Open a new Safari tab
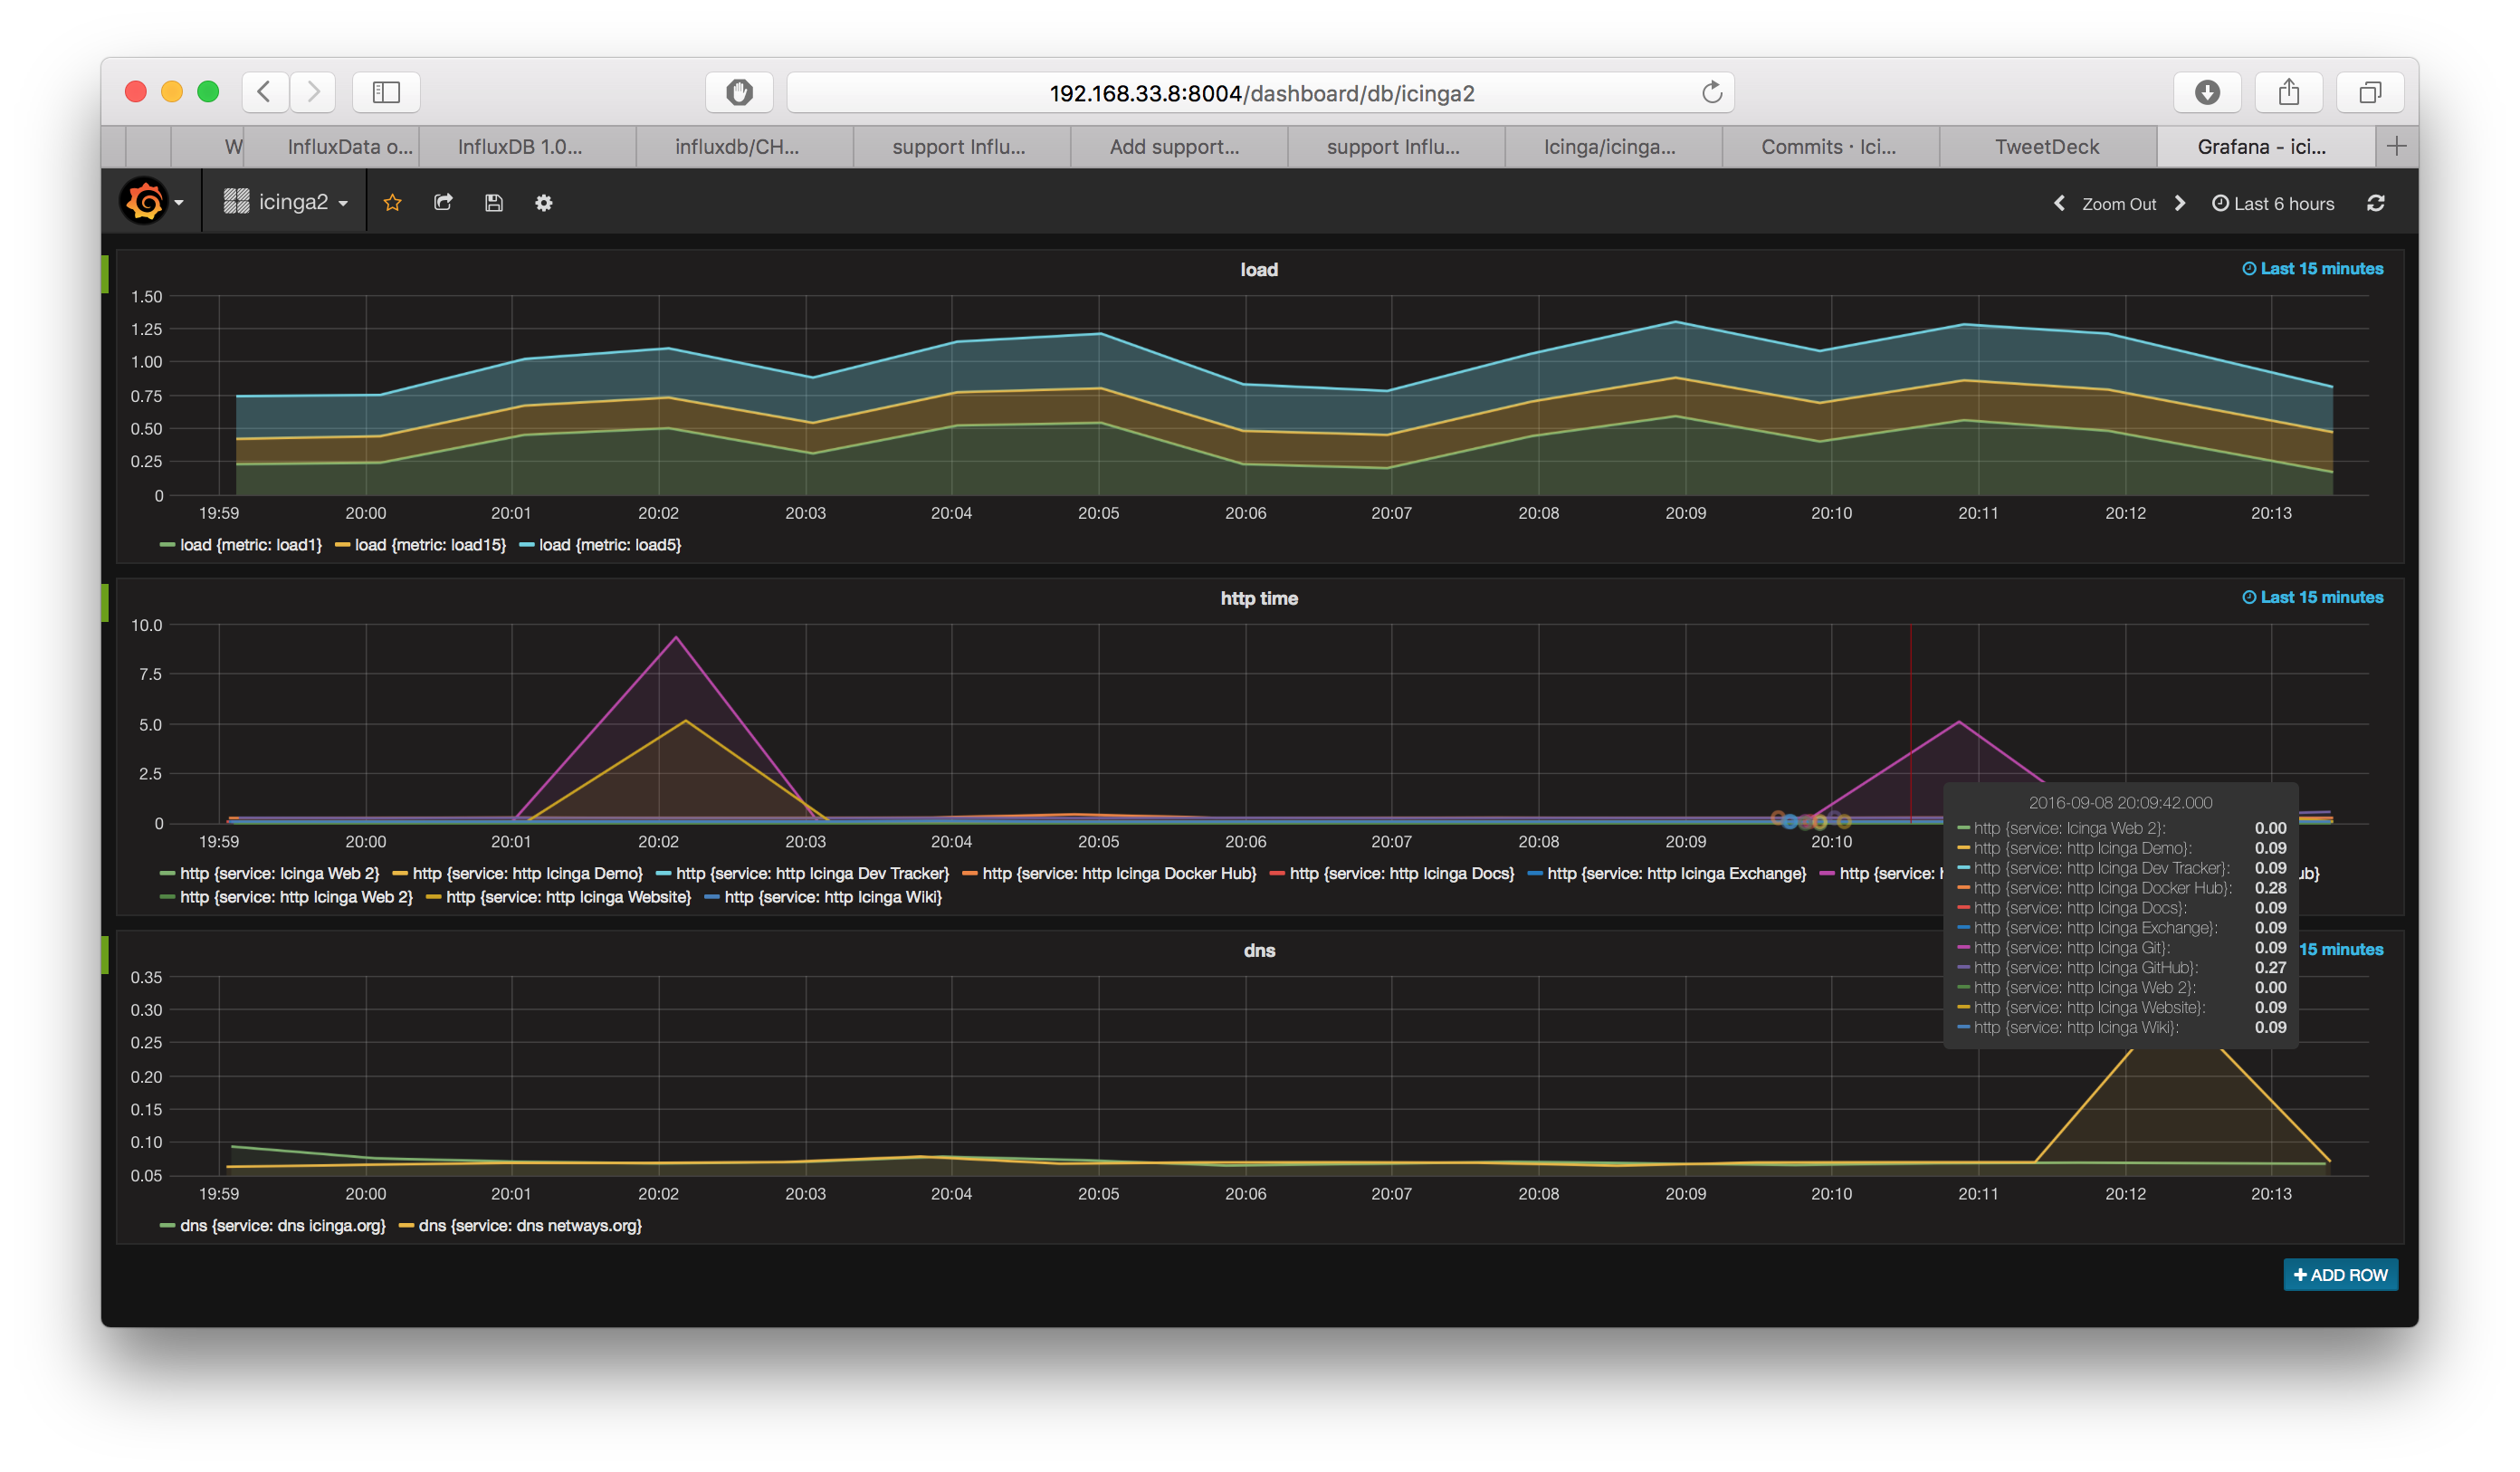 tap(2396, 146)
